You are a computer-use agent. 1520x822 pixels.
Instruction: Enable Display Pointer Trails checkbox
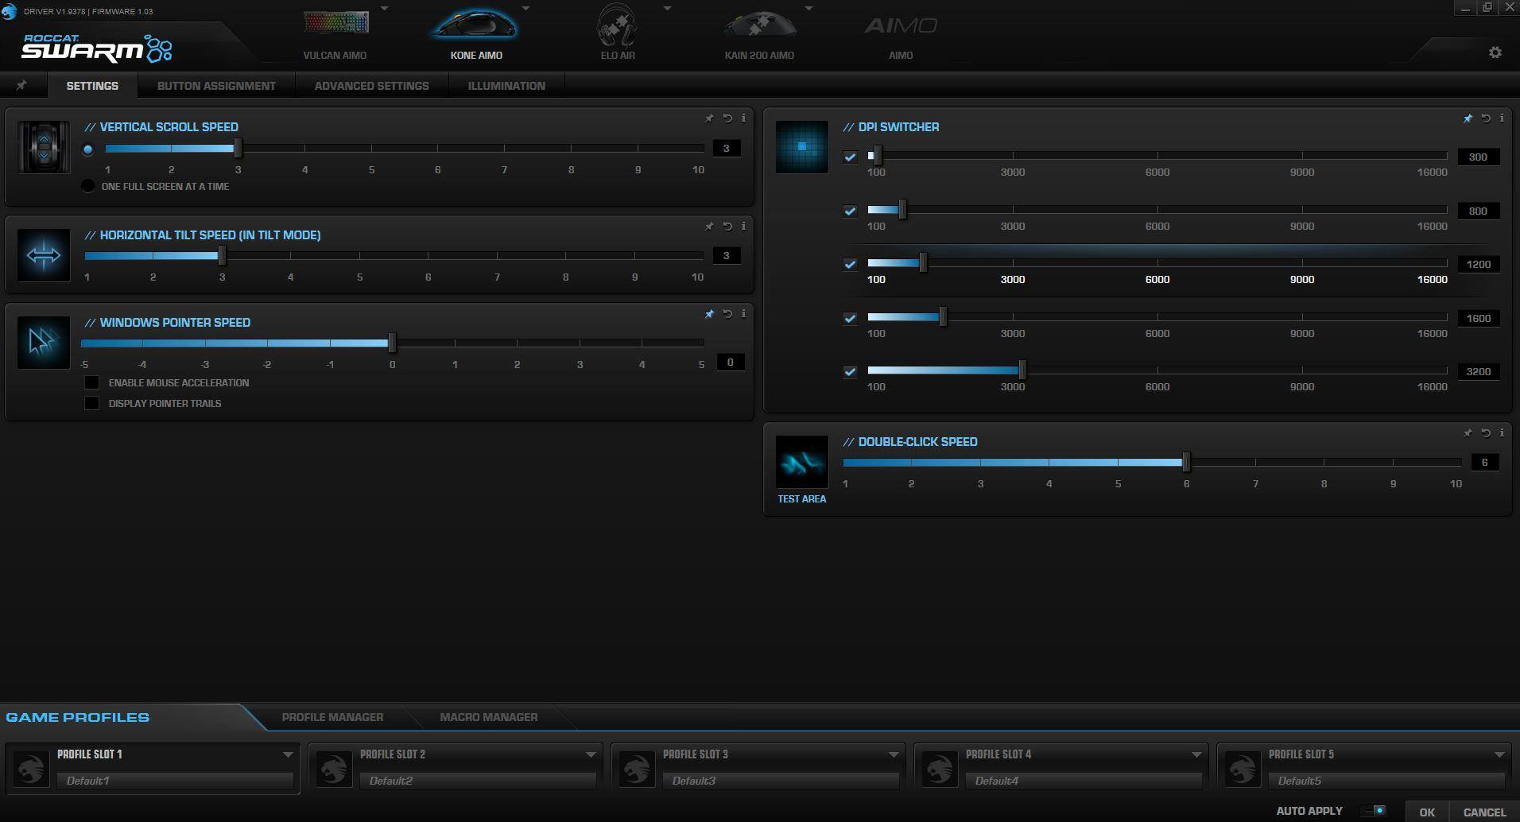coord(92,404)
